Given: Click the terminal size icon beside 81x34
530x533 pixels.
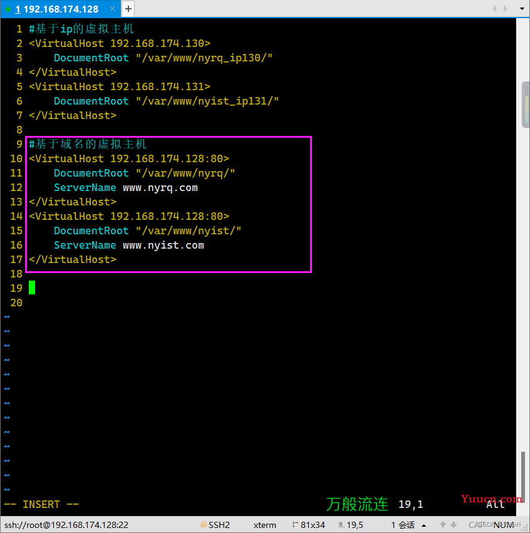Looking at the screenshot, I should (x=295, y=524).
